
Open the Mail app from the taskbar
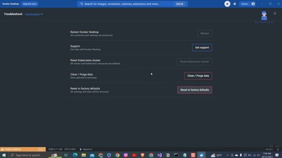click(92, 155)
